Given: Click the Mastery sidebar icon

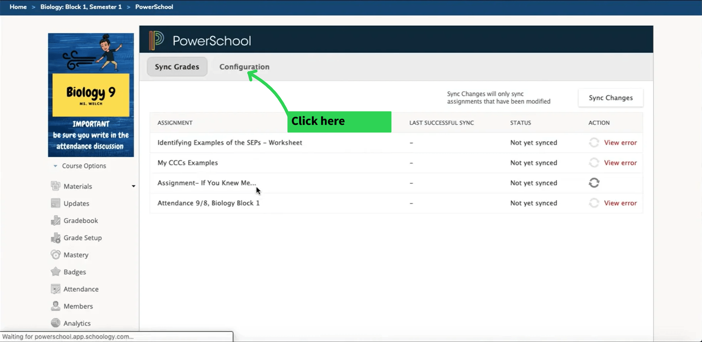Looking at the screenshot, I should (x=55, y=255).
